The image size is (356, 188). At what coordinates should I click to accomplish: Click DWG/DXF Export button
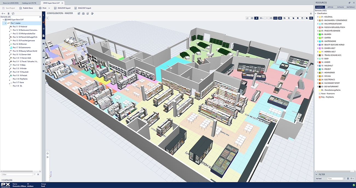62,8
